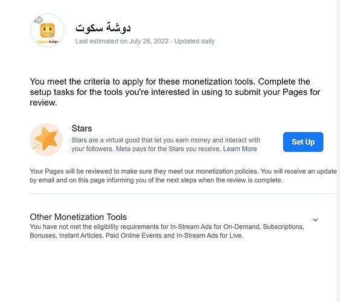340x302 pixels.
Task: Click the orange shooting star Stars icon
Action: click(x=46, y=140)
